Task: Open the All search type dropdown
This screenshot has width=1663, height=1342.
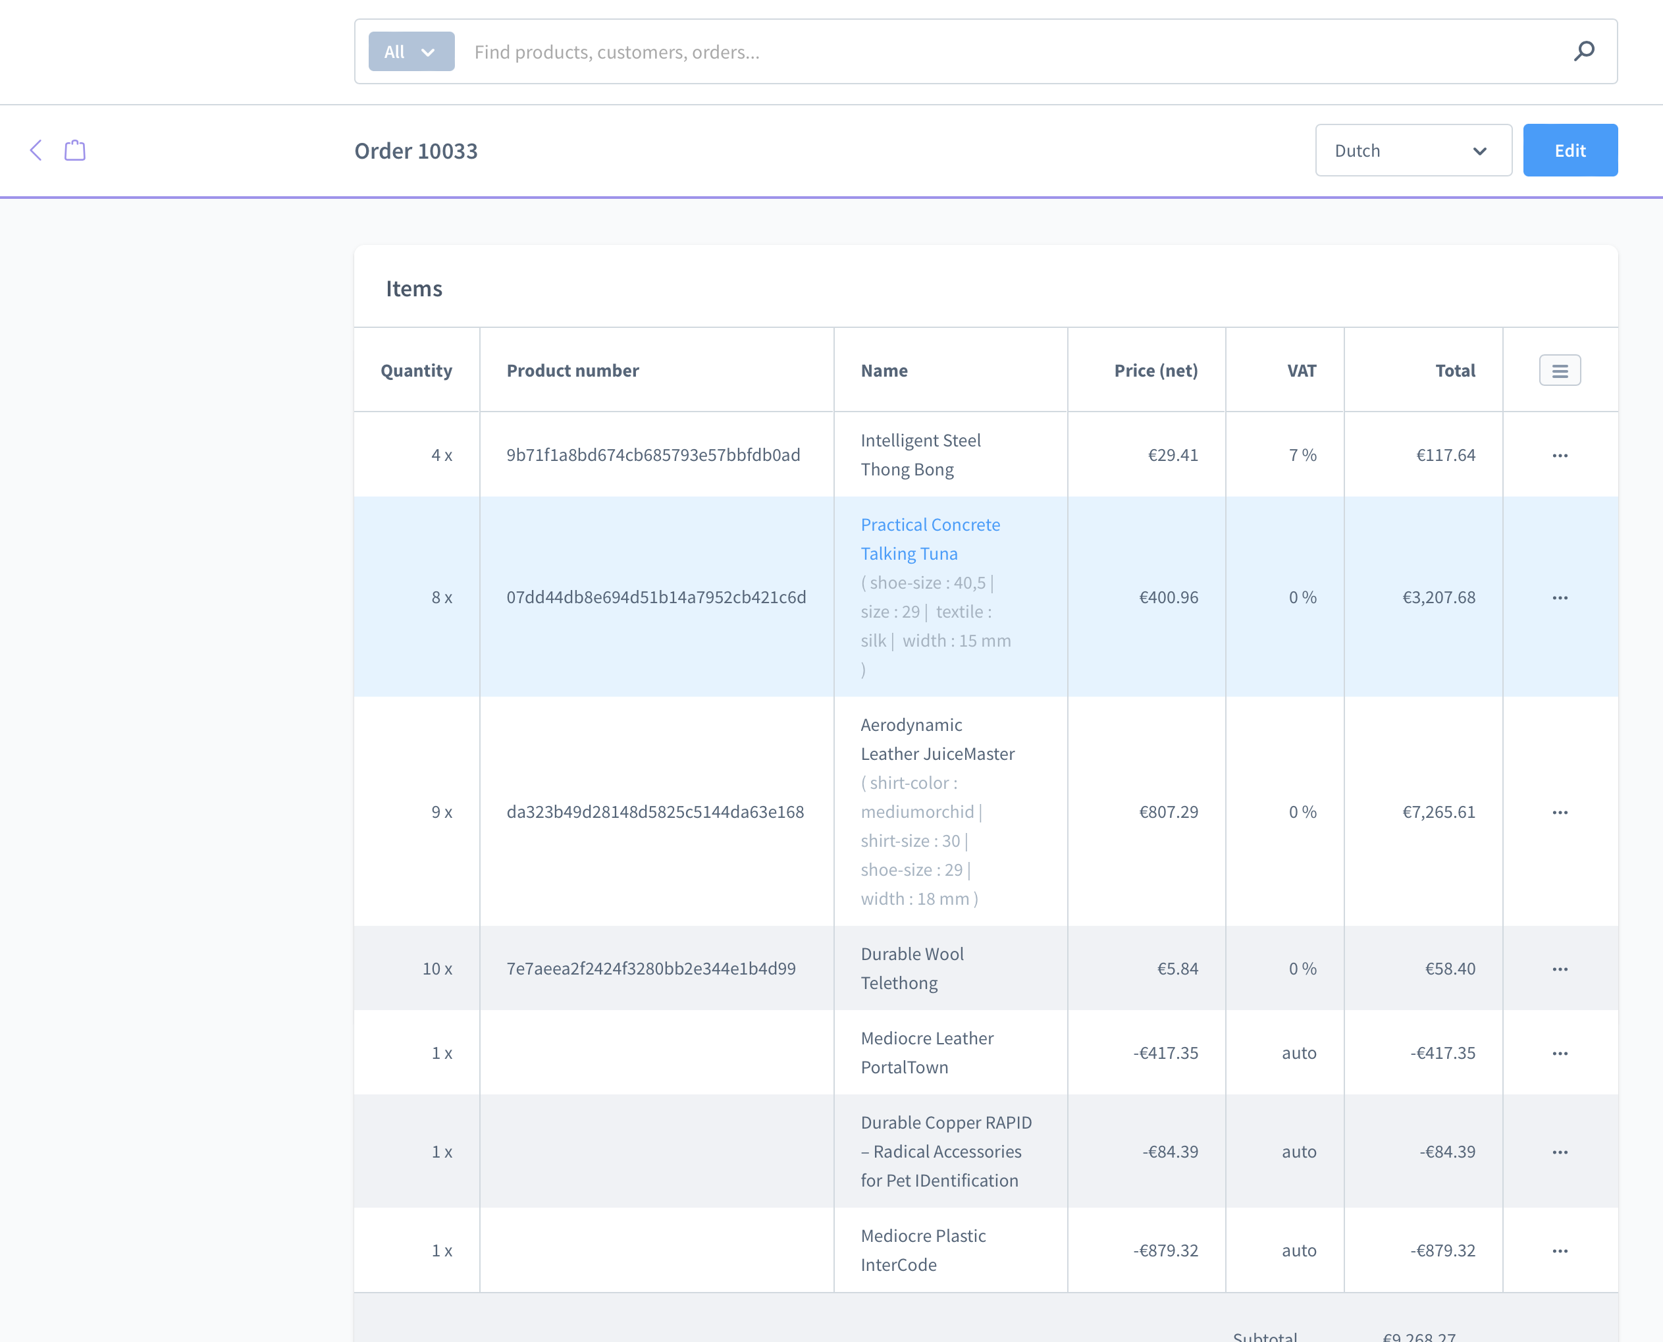Action: pyautogui.click(x=411, y=52)
